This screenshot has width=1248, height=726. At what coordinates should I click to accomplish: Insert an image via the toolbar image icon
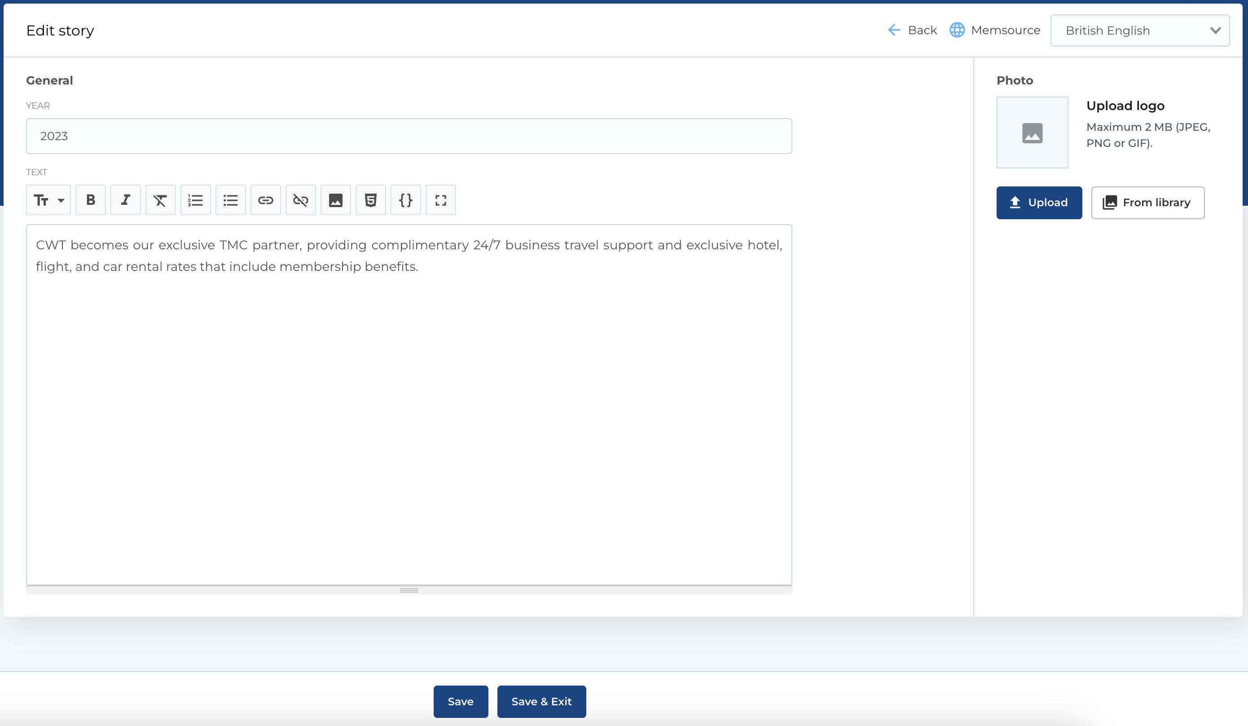pyautogui.click(x=336, y=200)
